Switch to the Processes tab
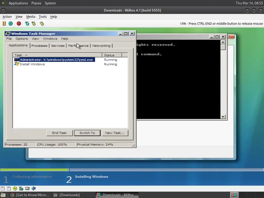264x198 pixels. point(39,46)
